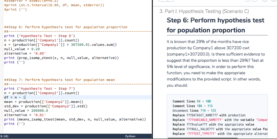Click the null_value = 0.29 line
This screenshot has width=277, height=139.
pyautogui.click(x=22, y=49)
